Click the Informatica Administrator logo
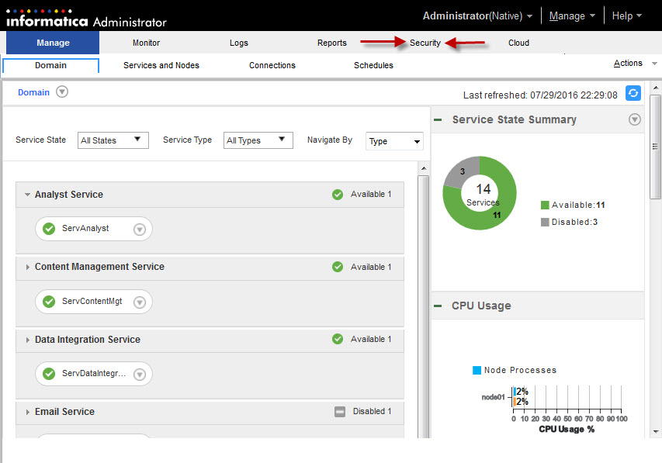This screenshot has height=463, width=662. click(x=86, y=18)
